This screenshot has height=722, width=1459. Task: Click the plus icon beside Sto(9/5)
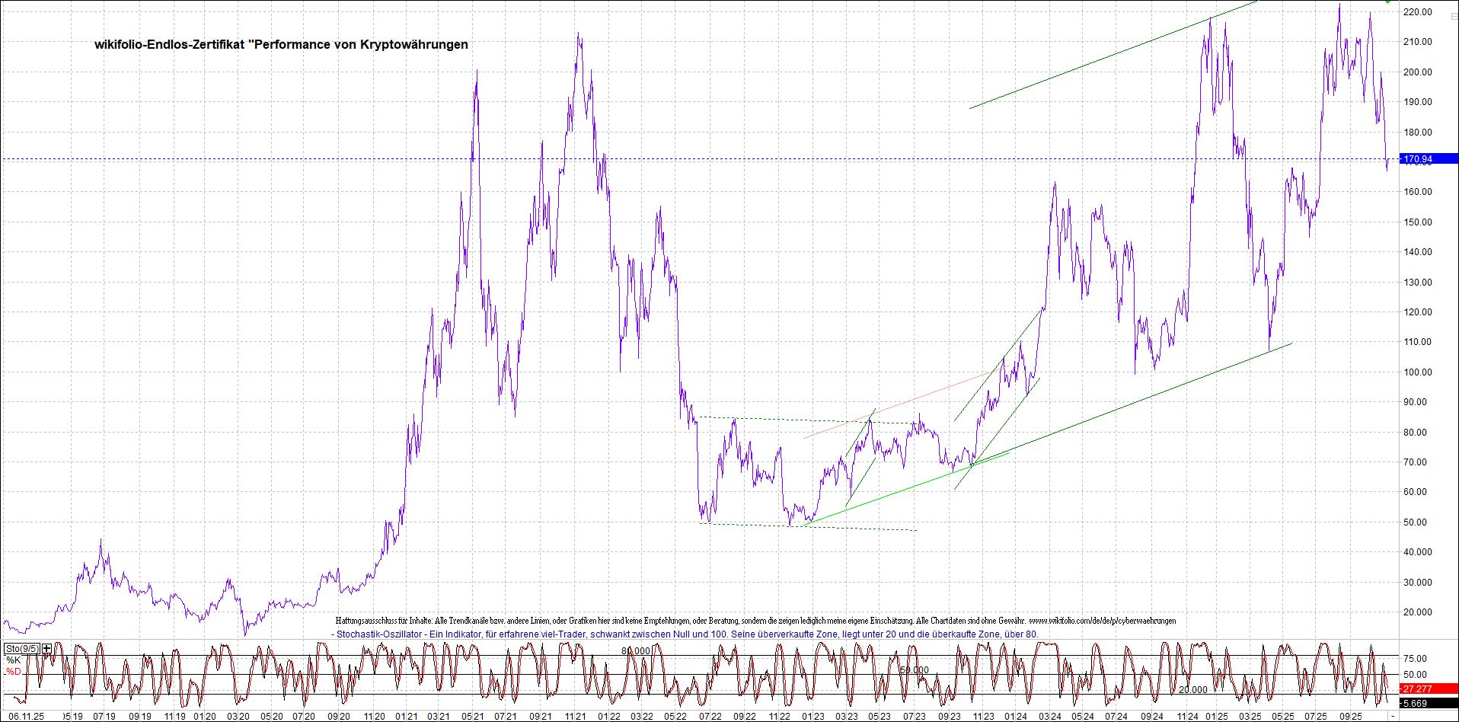[x=47, y=649]
